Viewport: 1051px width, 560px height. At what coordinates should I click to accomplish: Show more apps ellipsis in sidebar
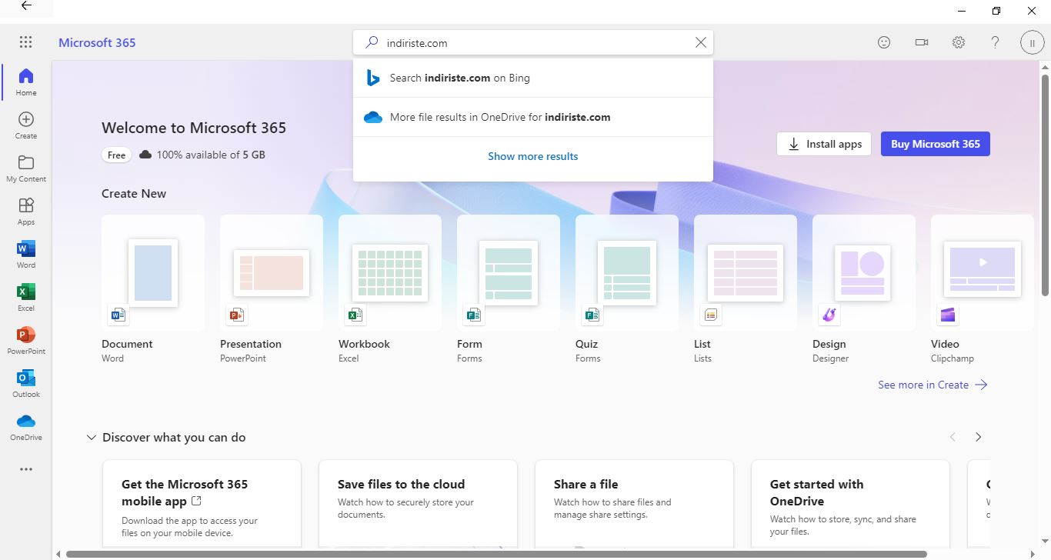pos(26,469)
